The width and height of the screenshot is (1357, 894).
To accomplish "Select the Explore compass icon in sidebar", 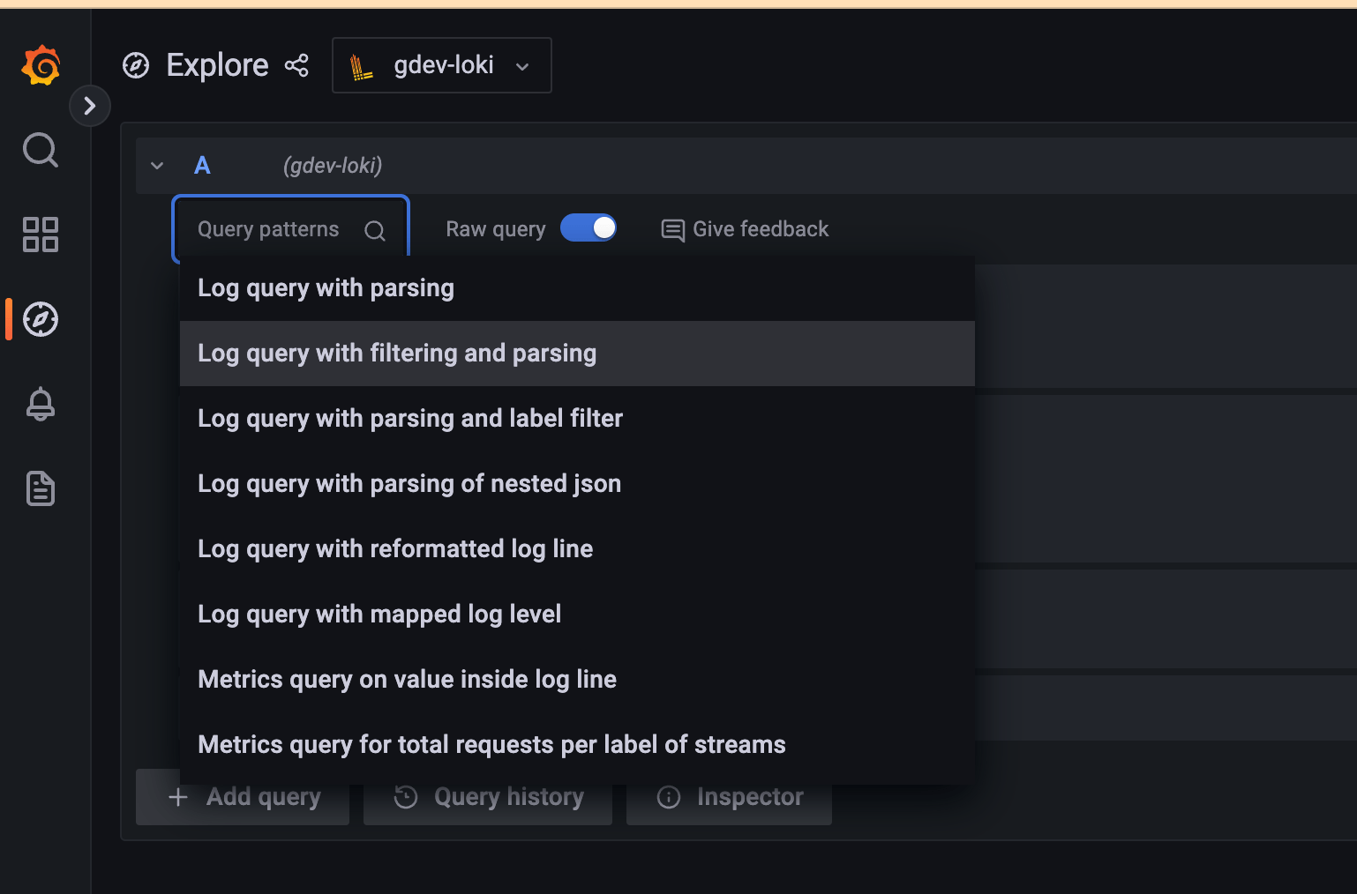I will [x=41, y=319].
